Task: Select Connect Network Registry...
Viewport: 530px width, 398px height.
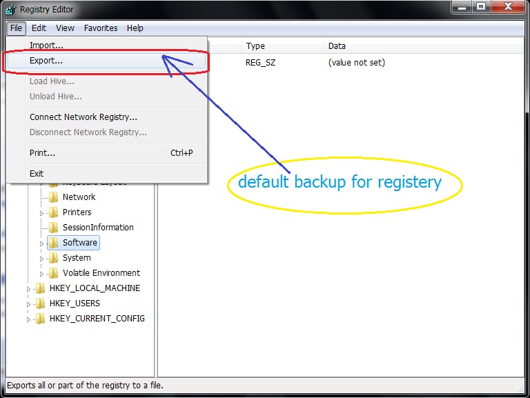Action: click(x=106, y=117)
